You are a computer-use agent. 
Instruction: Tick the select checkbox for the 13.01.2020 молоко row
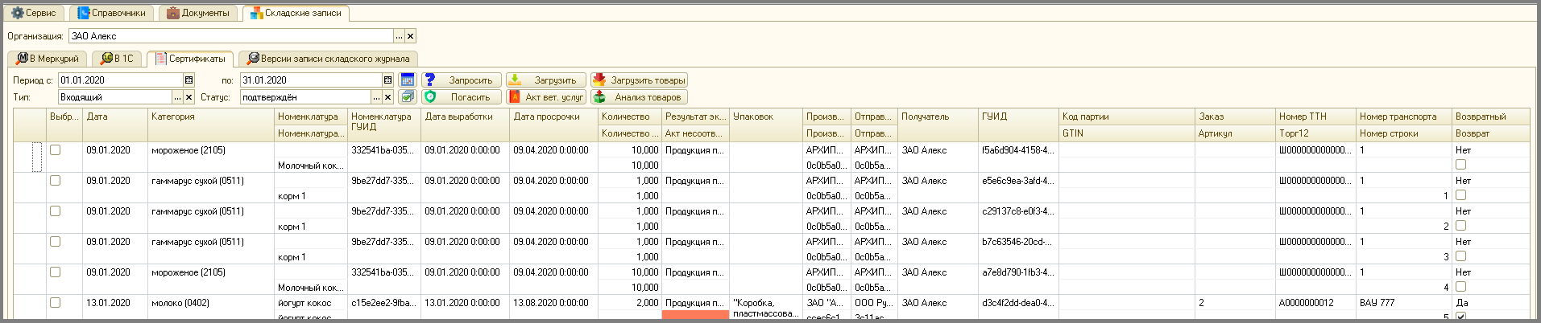click(x=56, y=303)
